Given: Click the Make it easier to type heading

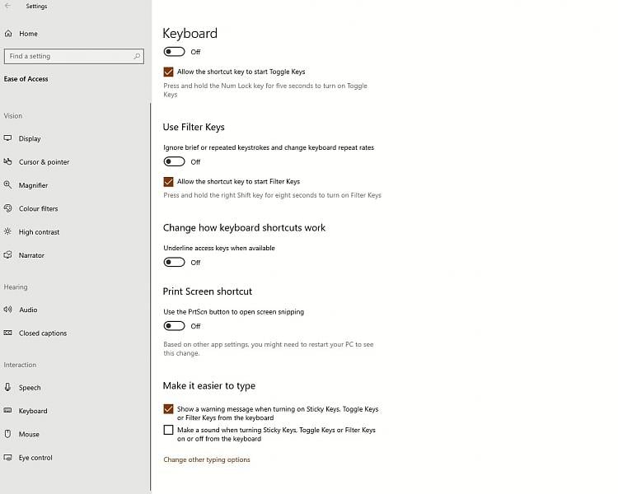Looking at the screenshot, I should tap(209, 385).
